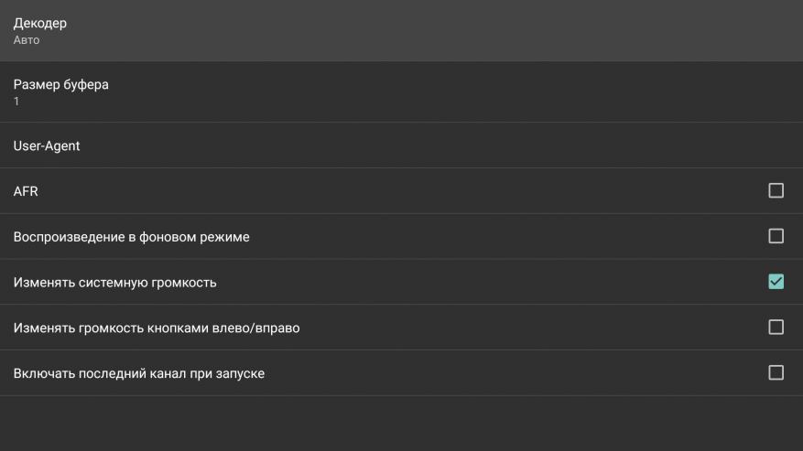Tick the Изменять громкость кнопками влево/вправо checkbox
This screenshot has height=451, width=803.
[x=776, y=327]
